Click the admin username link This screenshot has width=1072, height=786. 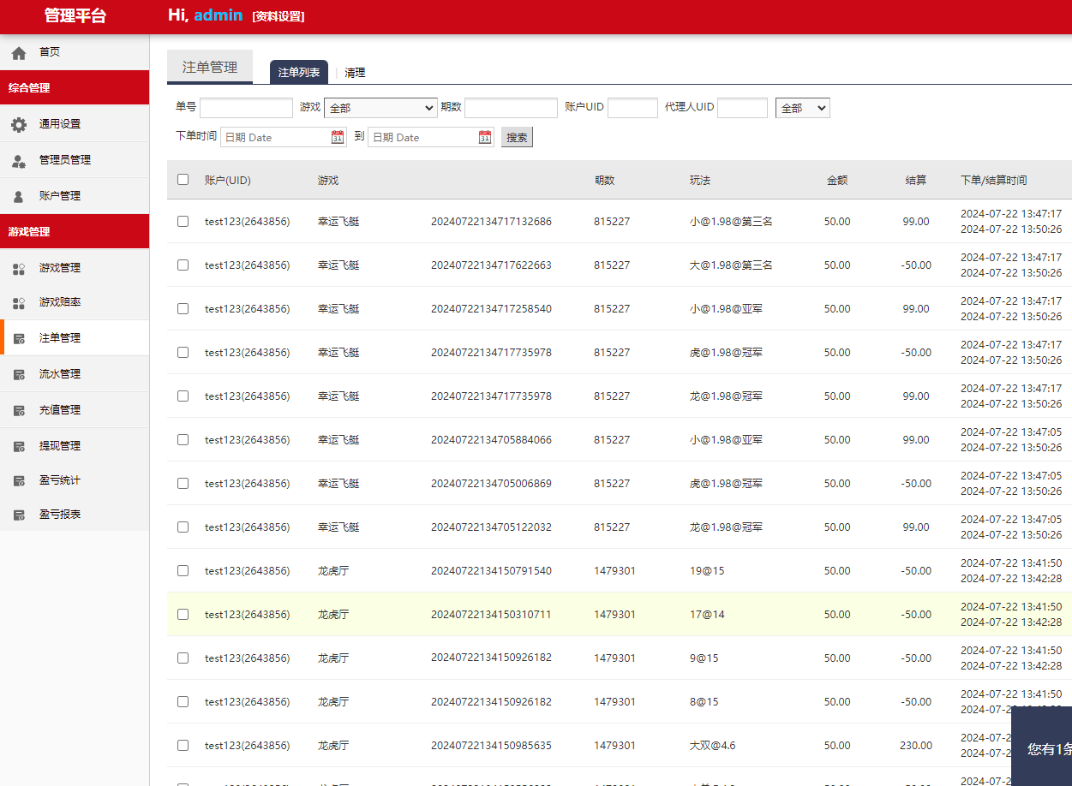(x=218, y=15)
